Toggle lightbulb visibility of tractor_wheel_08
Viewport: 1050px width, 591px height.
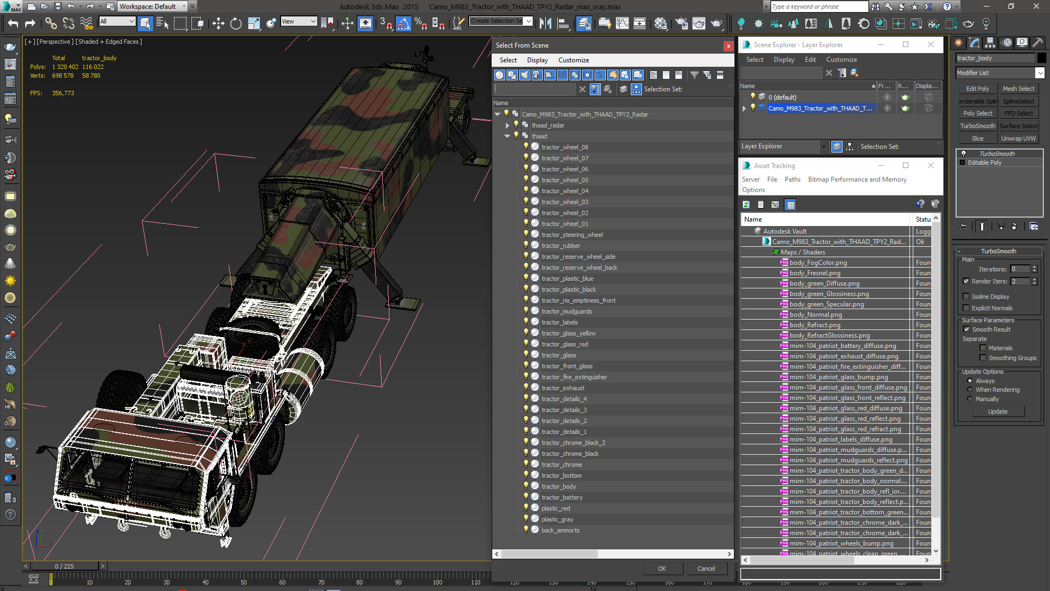click(526, 147)
